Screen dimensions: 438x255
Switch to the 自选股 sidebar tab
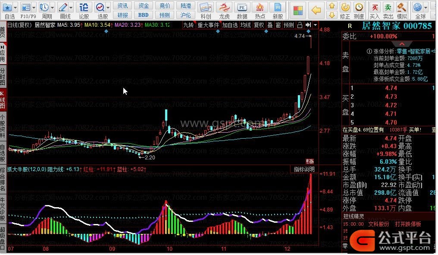coord(3,153)
